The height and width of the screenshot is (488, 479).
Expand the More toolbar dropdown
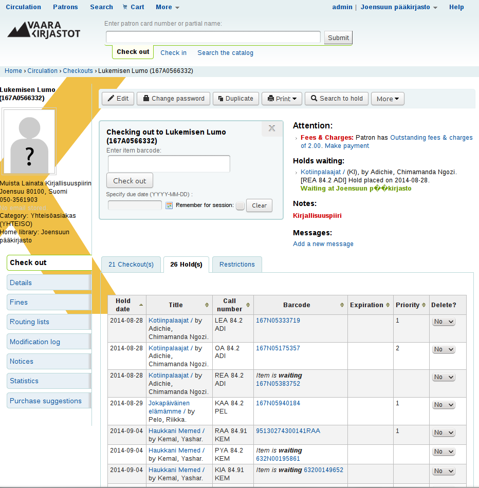(x=388, y=99)
